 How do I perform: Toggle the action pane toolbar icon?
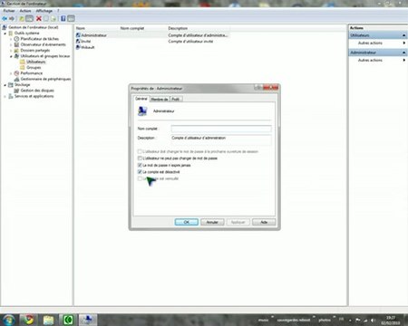tap(71, 19)
